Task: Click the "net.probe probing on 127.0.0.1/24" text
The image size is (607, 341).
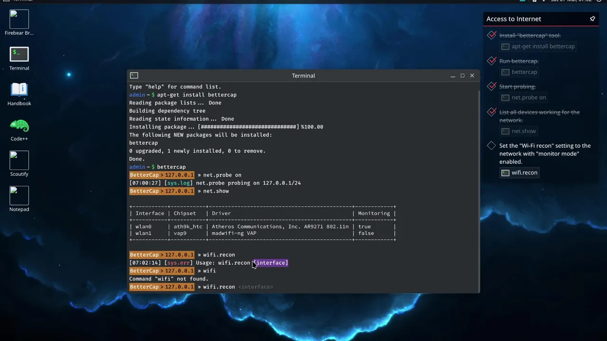Action: click(248, 183)
